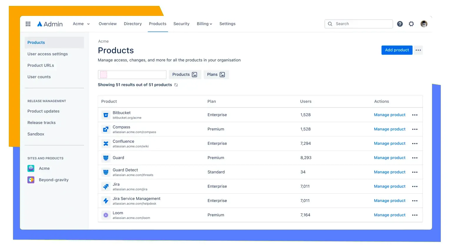Open settings gear icon in header
The height and width of the screenshot is (249, 452).
(411, 24)
